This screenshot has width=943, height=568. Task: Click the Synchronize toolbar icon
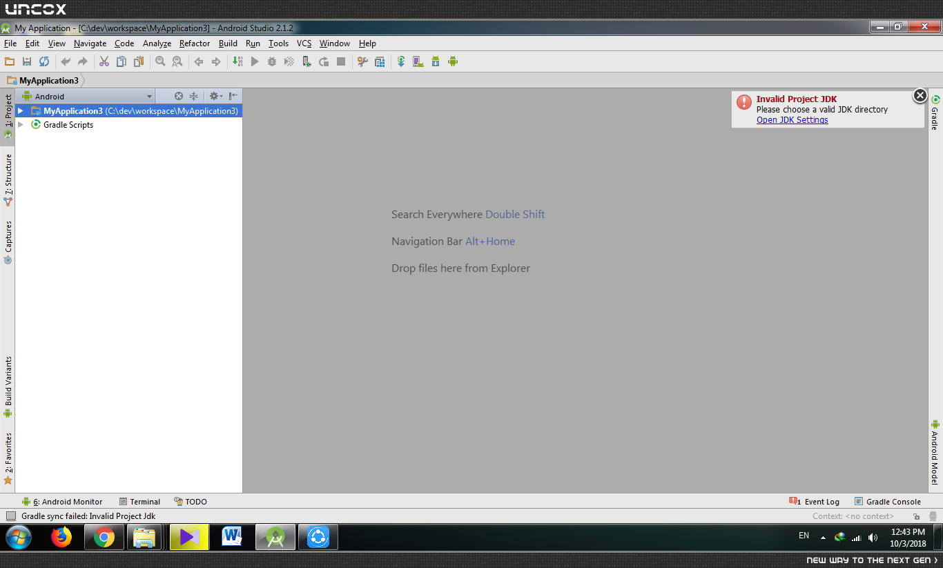point(43,61)
